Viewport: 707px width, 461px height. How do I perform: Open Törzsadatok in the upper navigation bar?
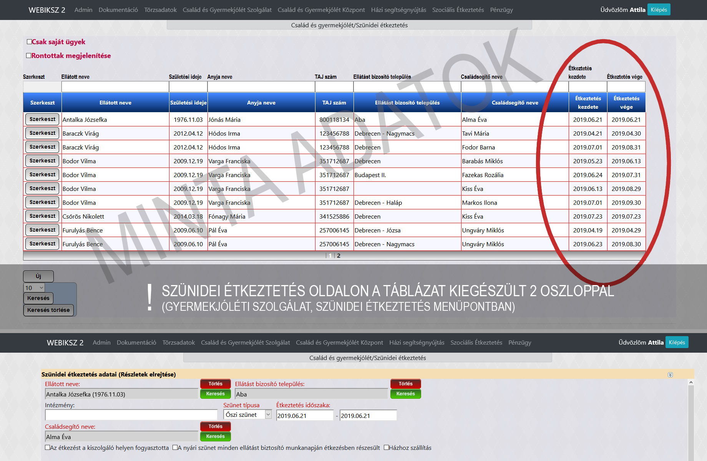(160, 10)
